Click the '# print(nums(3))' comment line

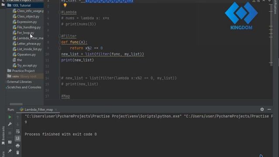[x=78, y=24]
